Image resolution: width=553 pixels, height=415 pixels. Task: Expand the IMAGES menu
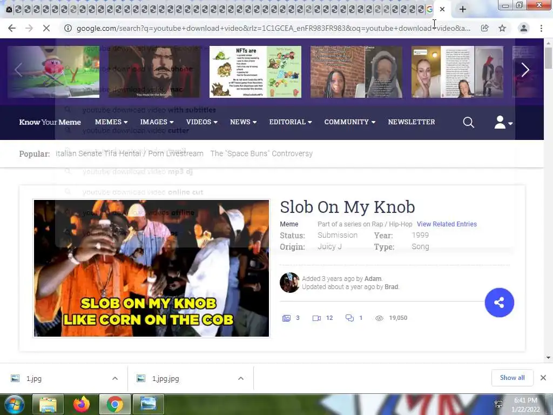click(x=157, y=122)
